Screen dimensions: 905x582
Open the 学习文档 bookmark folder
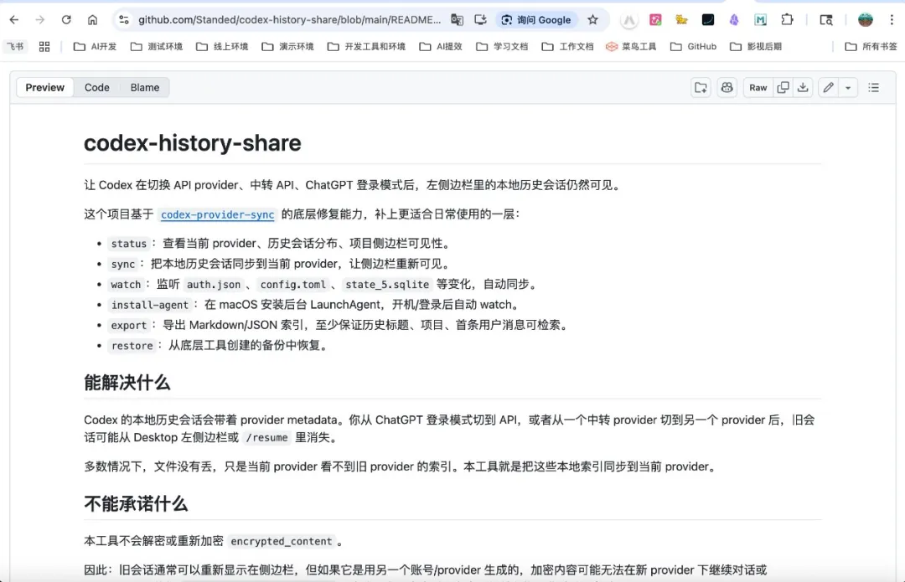click(502, 46)
